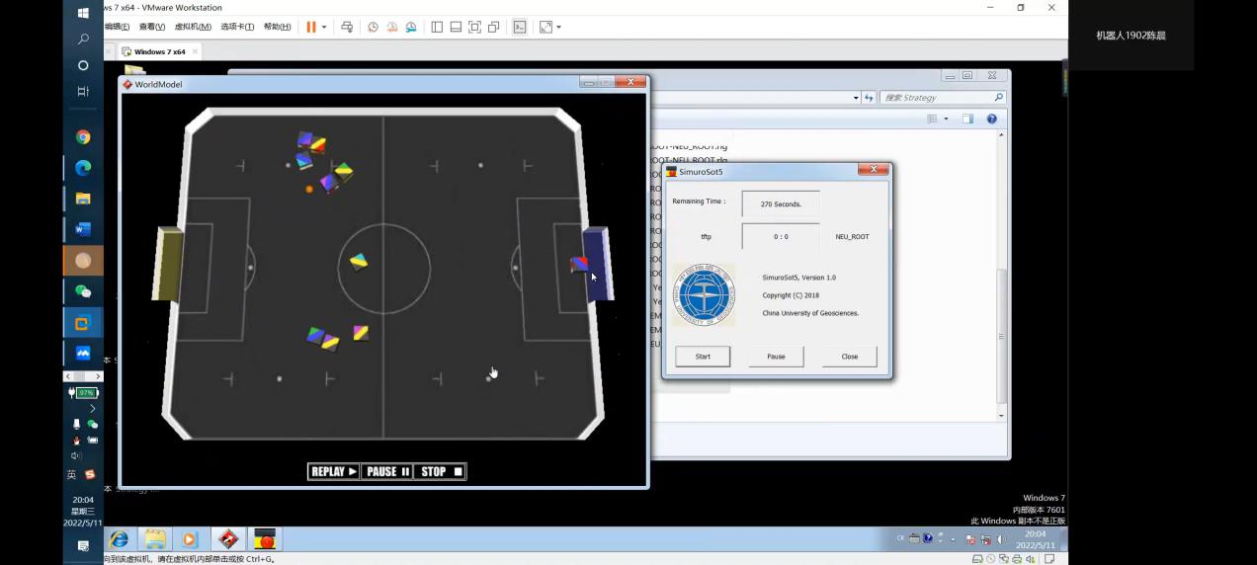
Task: Open WeChat from host taskbar
Action: (83, 291)
